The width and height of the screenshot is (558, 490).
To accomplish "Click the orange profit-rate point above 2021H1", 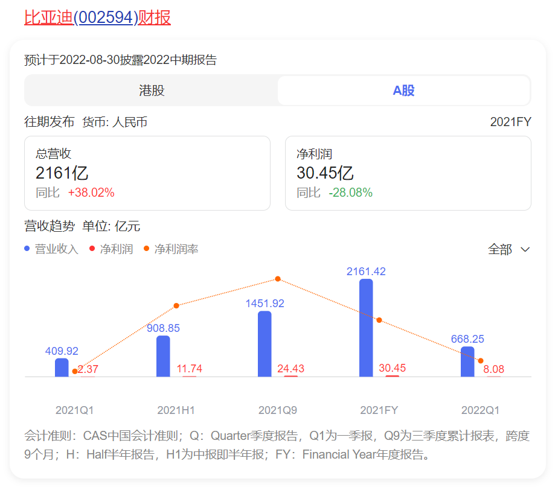I will (176, 305).
